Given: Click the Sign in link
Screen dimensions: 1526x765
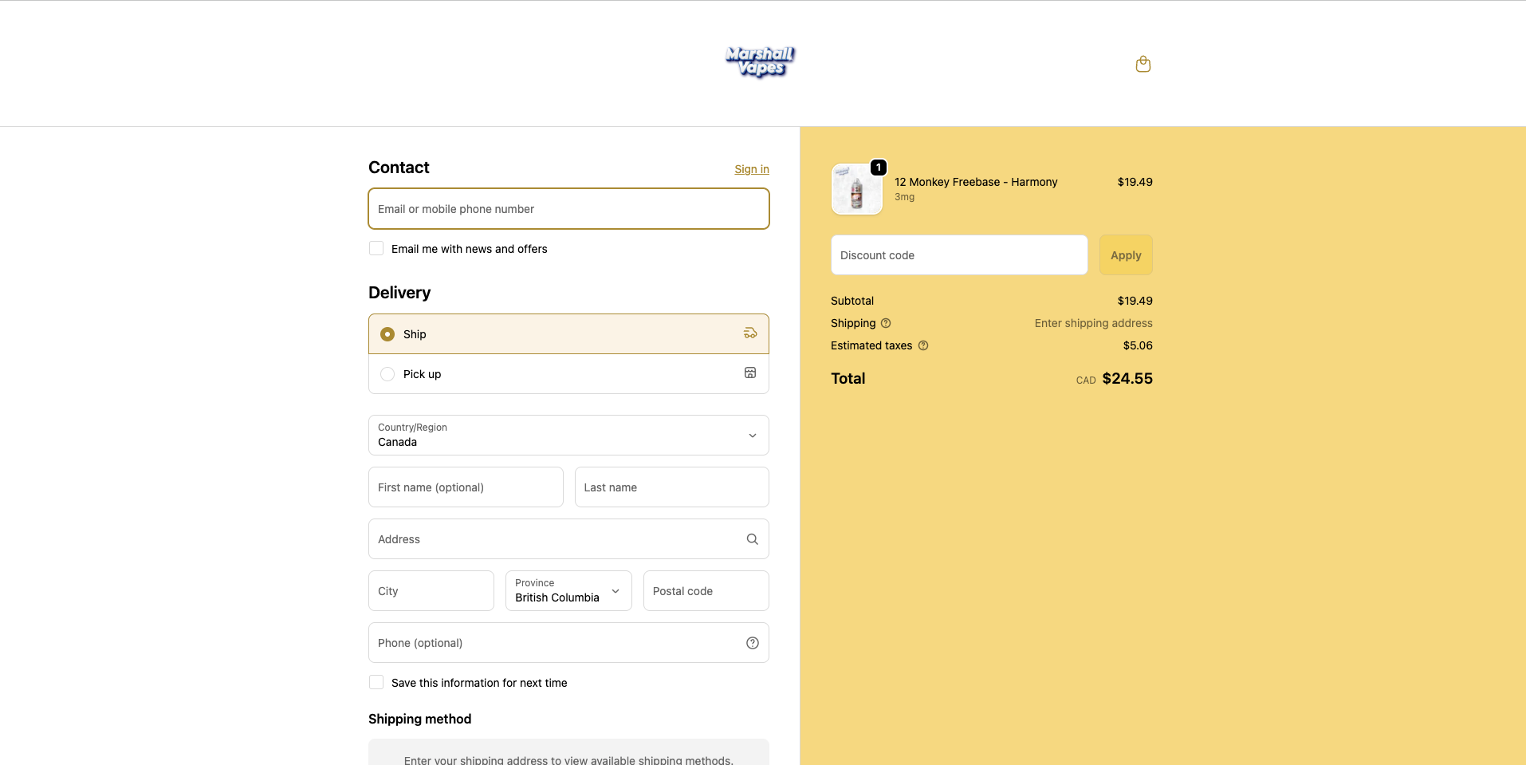Looking at the screenshot, I should [750, 169].
